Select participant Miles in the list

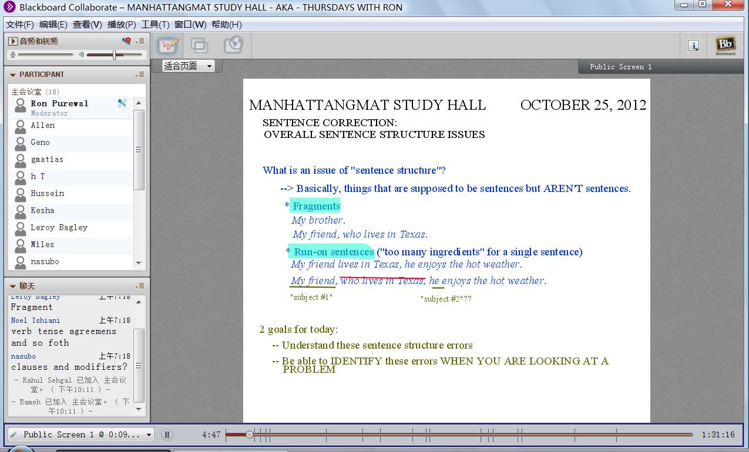[72, 245]
